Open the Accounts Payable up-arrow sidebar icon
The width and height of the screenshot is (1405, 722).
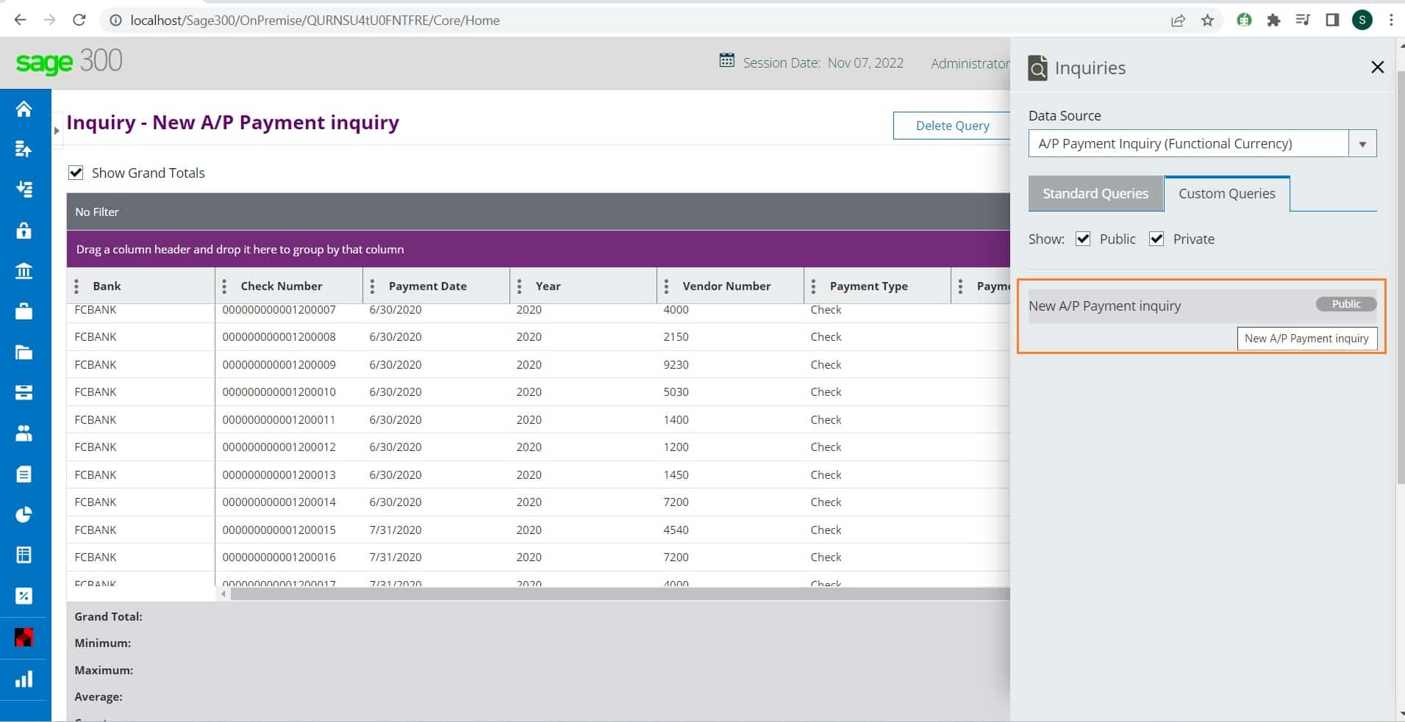pyautogui.click(x=24, y=149)
